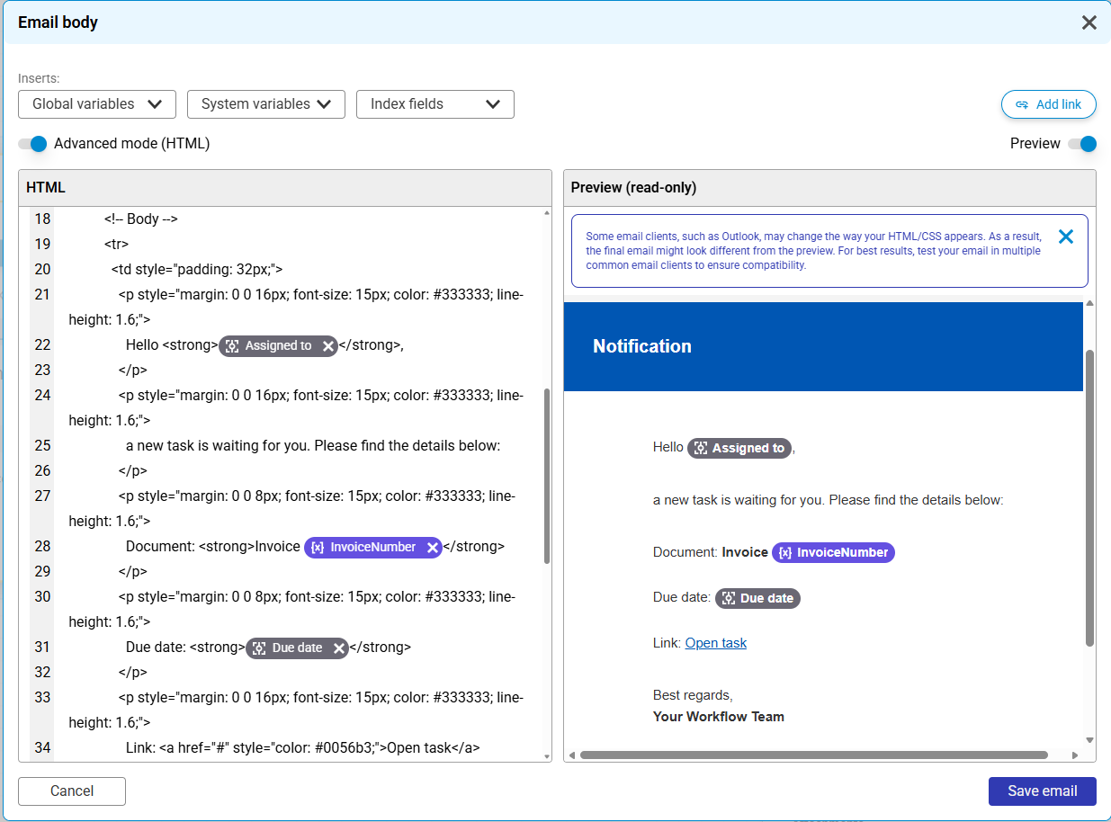1111x822 pixels.
Task: Click 'Your Workflow Team' text in preview
Action: (719, 717)
